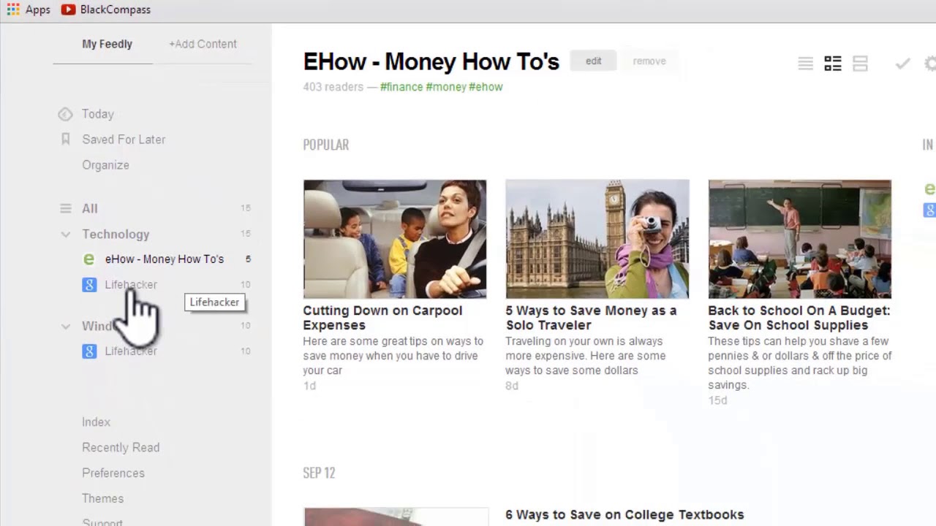Open 'Back to School On A Budget' headline
This screenshot has width=936, height=526.
(x=799, y=318)
